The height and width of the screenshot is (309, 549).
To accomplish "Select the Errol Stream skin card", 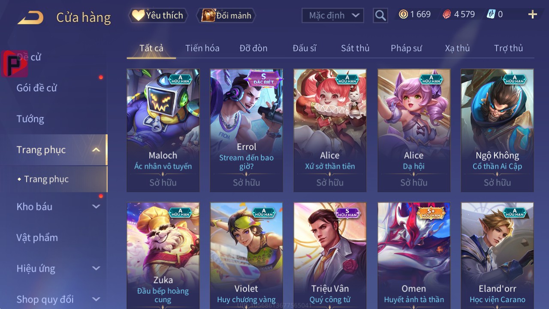I will (x=247, y=130).
